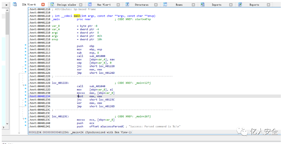This screenshot has height=144, width=287.
Task: Select the argv definition line
Action: (x=55, y=36)
